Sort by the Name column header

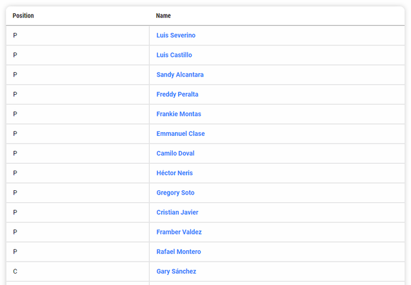tap(163, 16)
